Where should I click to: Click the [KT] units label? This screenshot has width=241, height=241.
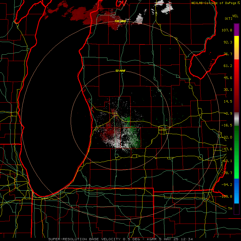(229, 18)
